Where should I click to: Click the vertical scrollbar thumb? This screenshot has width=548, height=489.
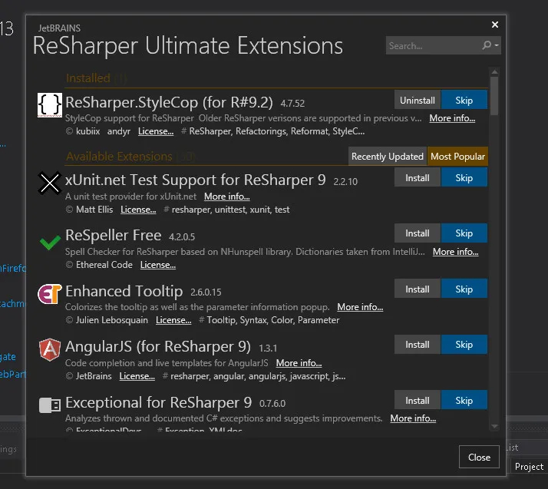click(494, 96)
